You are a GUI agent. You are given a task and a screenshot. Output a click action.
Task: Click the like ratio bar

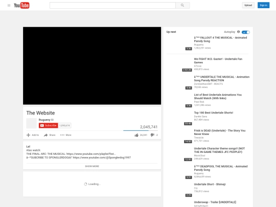[x=141, y=131]
